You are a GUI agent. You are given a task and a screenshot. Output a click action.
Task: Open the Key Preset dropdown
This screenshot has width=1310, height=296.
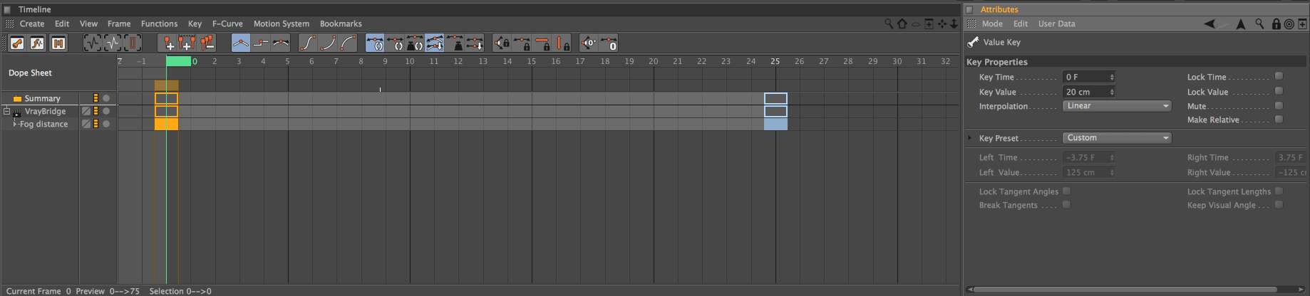1117,138
